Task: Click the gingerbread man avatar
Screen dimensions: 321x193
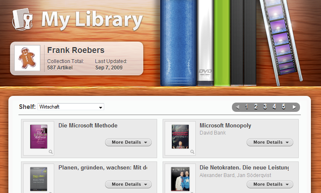Action: pyautogui.click(x=27, y=58)
